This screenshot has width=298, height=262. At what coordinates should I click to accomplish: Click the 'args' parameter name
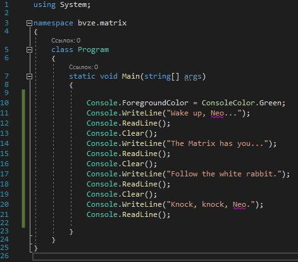pyautogui.click(x=192, y=77)
